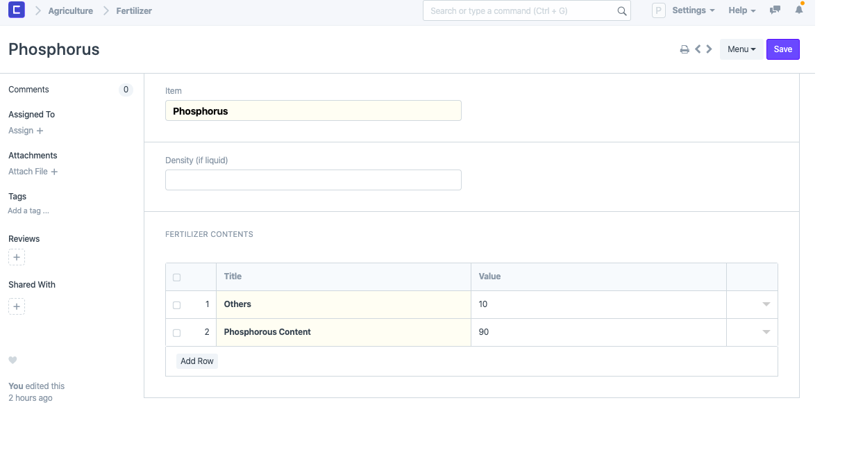Click the plus icon under Reviews

[x=17, y=257]
